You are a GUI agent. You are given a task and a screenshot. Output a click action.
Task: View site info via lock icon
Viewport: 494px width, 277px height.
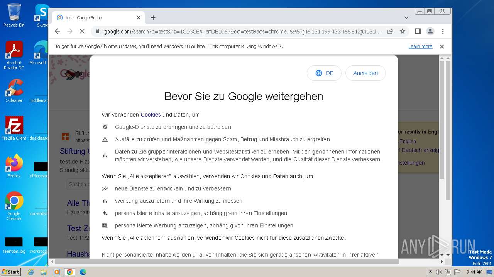point(97,31)
